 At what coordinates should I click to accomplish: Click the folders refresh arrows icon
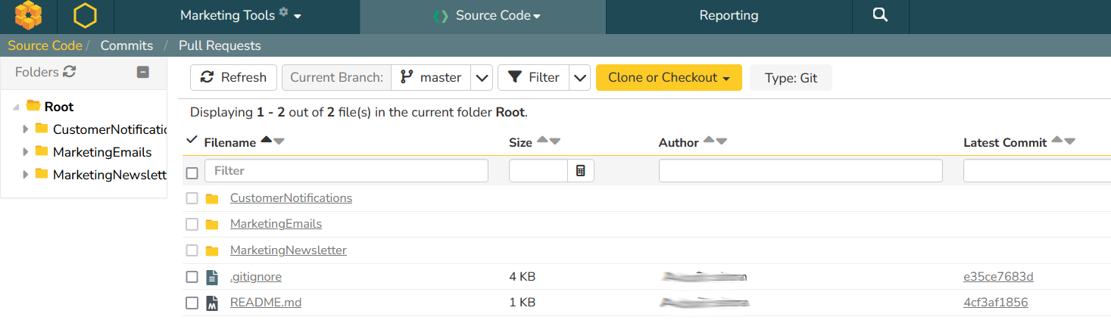coord(70,72)
